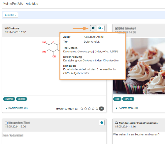
Task: Rate Glukose with four stars
Action: 93,109
